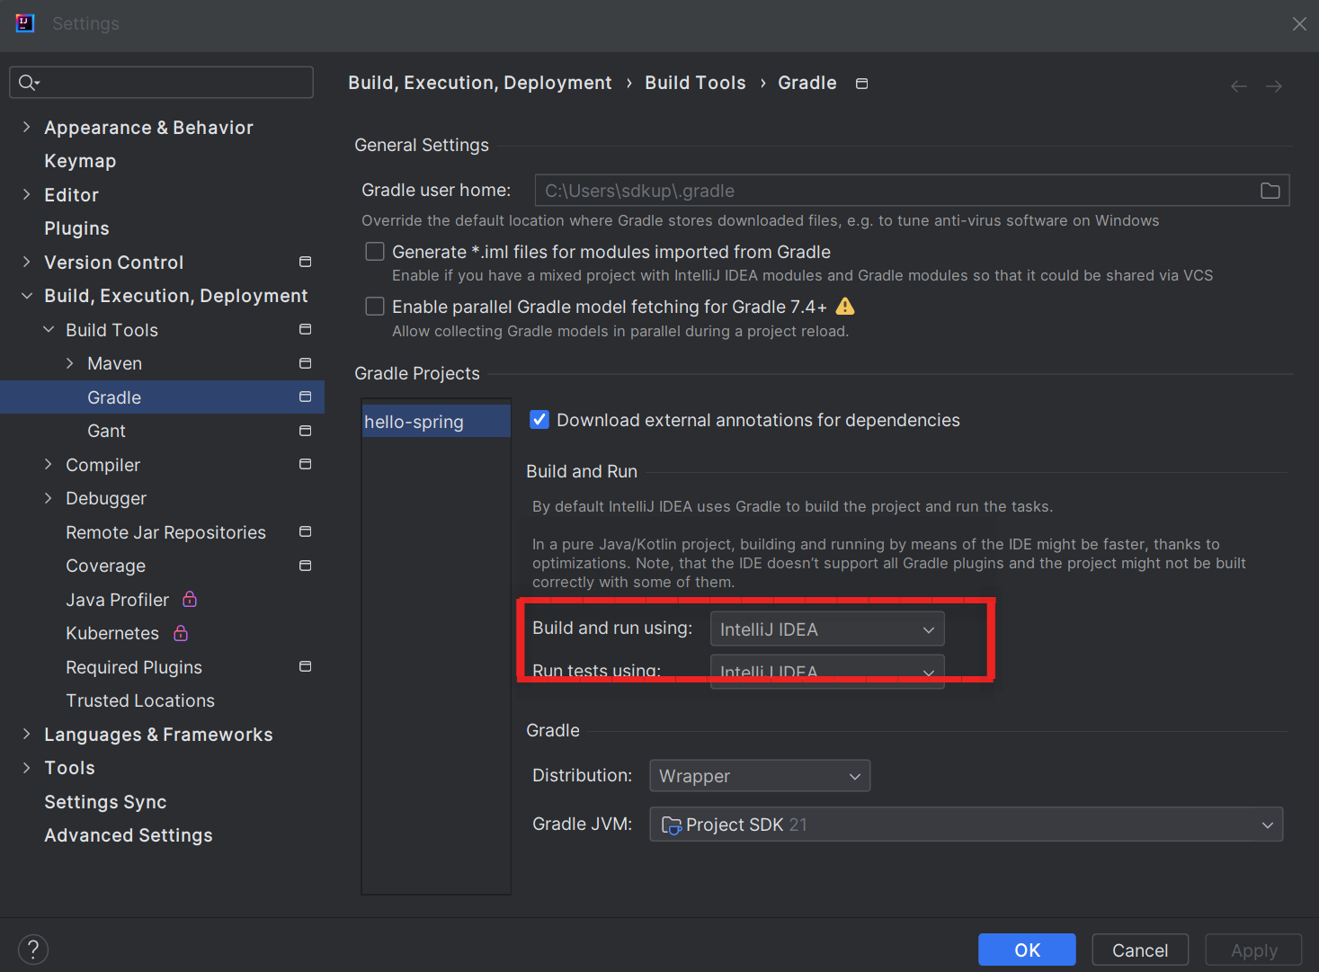Close the Settings dialog with X
Image resolution: width=1319 pixels, height=972 pixels.
pos(1299,24)
